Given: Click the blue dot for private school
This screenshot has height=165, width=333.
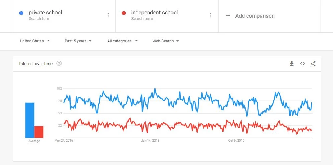Looking at the screenshot, I should pyautogui.click(x=21, y=13).
